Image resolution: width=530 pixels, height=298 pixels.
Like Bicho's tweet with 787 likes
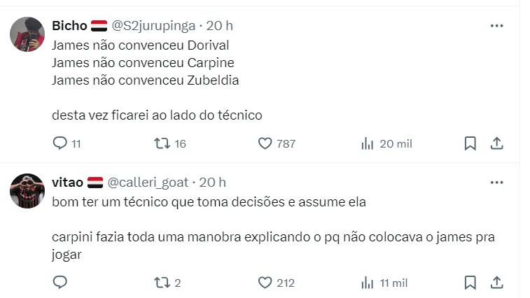click(x=265, y=143)
